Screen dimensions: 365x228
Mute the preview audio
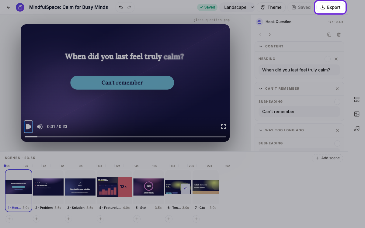coord(40,126)
